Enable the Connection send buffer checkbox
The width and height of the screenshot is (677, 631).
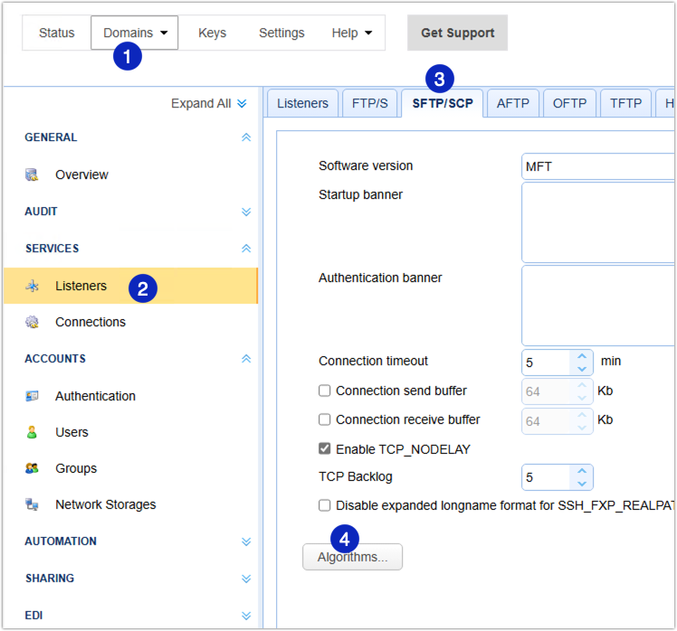(x=325, y=391)
